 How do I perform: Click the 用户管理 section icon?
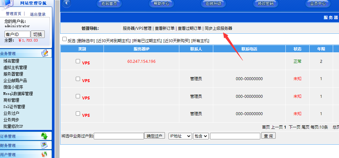tap(44, 154)
